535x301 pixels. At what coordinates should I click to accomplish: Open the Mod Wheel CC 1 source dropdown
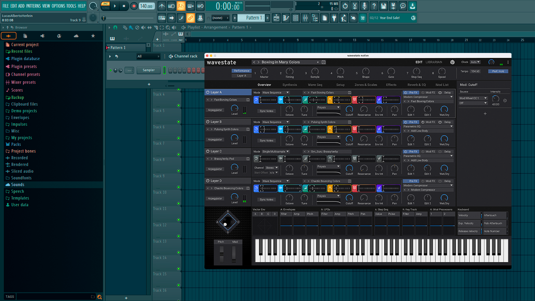coord(473,98)
